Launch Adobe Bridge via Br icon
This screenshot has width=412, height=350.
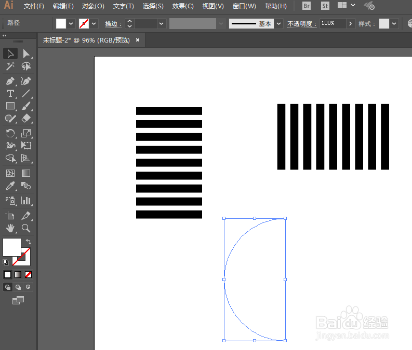(307, 6)
